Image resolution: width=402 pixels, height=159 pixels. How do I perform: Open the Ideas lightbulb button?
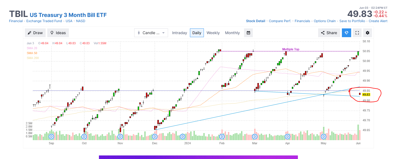58,33
